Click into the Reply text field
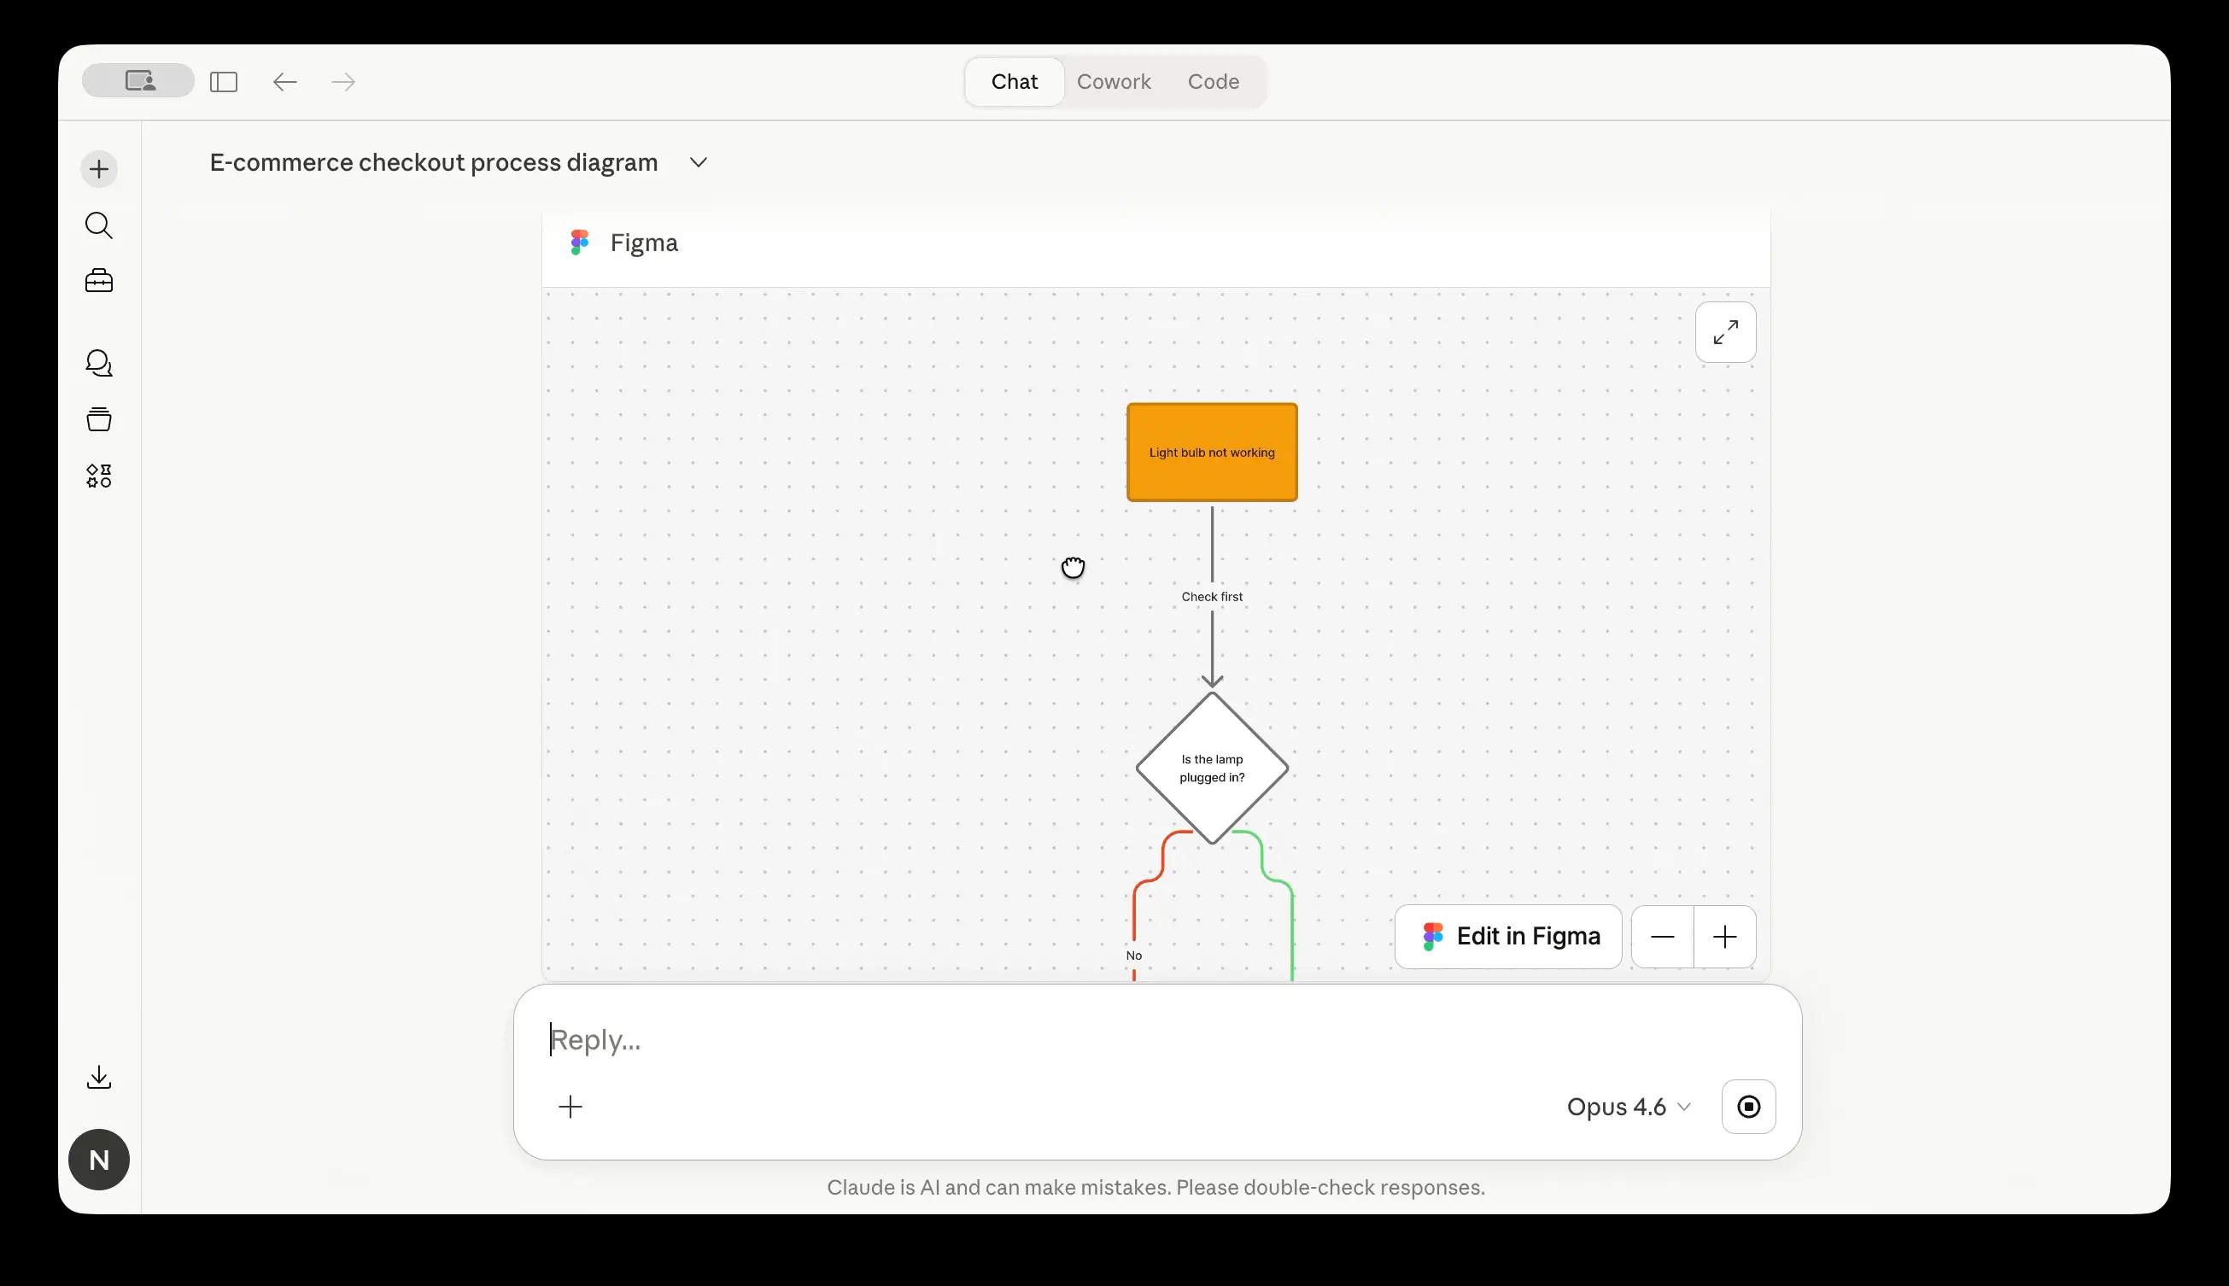 tap(1060, 1039)
